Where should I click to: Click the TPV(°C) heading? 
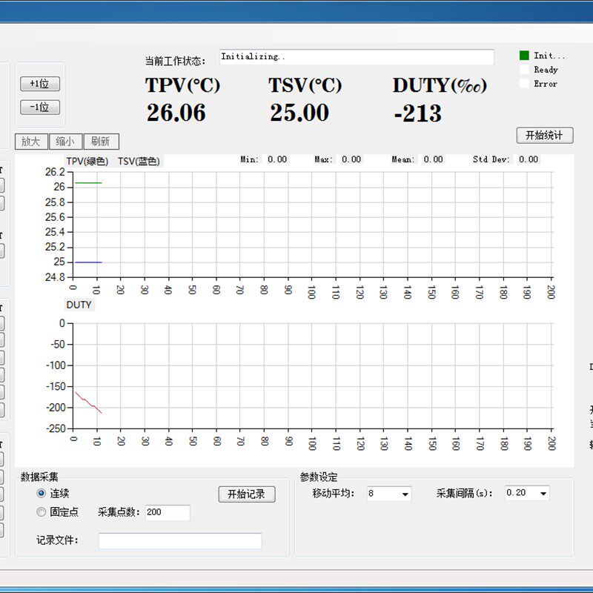point(182,85)
